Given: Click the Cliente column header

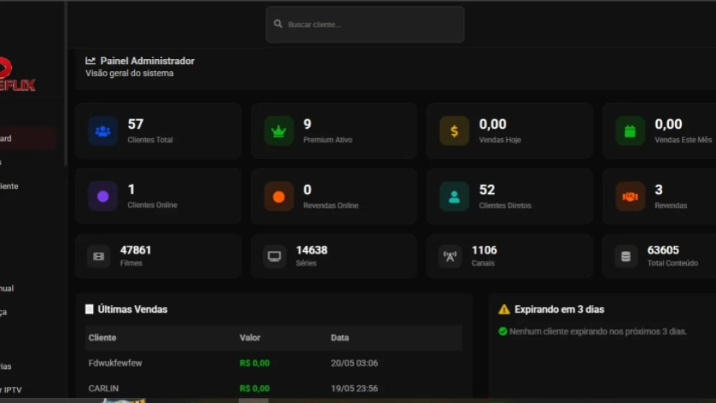Looking at the screenshot, I should click(102, 338).
